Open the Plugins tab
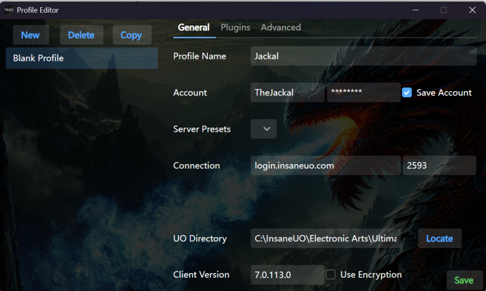Viewport: 486px width, 291px height. pyautogui.click(x=235, y=27)
